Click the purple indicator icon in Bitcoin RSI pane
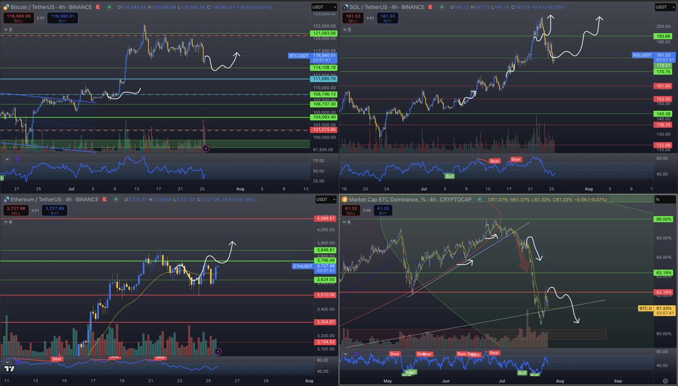The height and width of the screenshot is (386, 678). coord(18,159)
